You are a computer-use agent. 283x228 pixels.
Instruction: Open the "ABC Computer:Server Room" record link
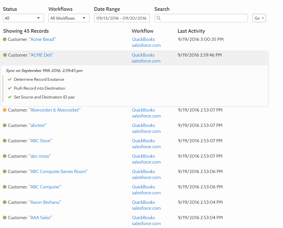pos(58,171)
